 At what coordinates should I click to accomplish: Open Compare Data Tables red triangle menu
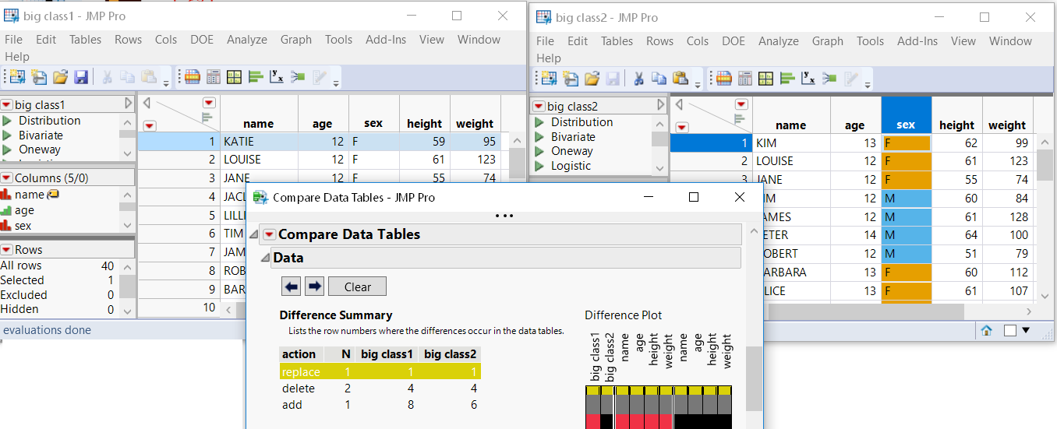[269, 234]
